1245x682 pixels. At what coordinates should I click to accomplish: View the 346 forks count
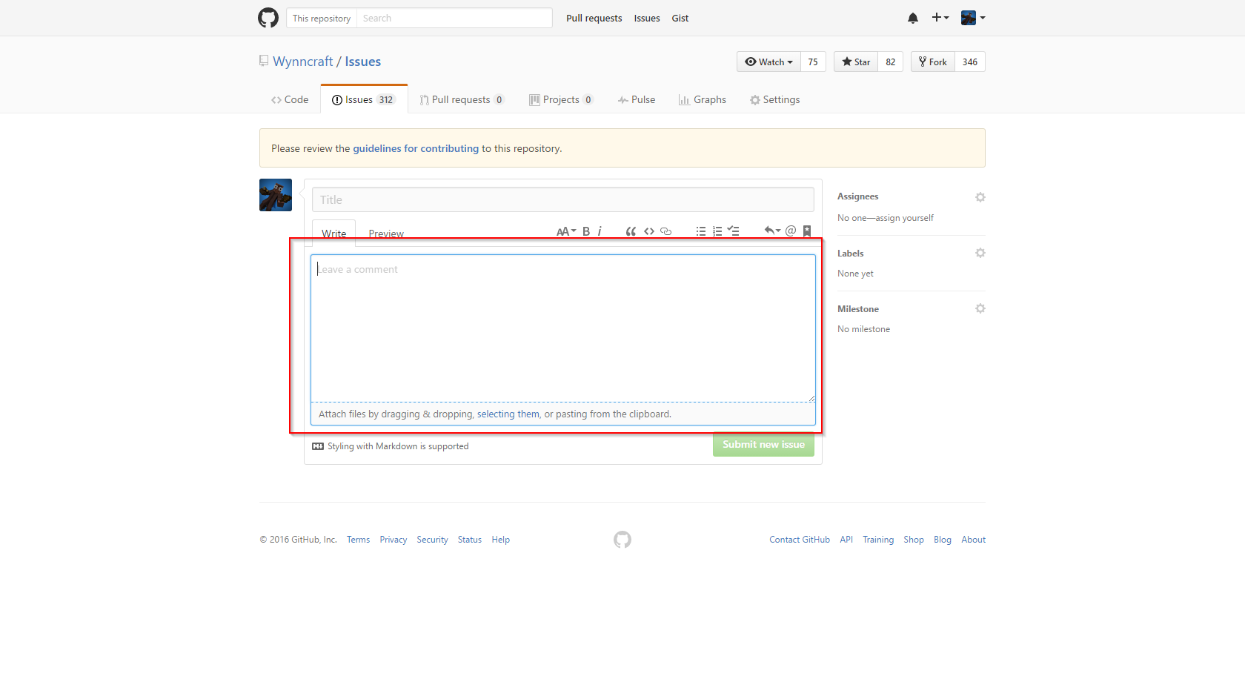click(970, 62)
